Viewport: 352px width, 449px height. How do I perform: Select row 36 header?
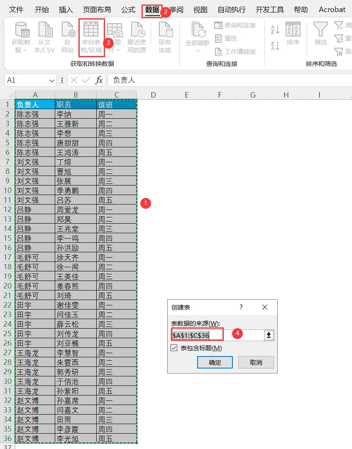pyautogui.click(x=7, y=438)
